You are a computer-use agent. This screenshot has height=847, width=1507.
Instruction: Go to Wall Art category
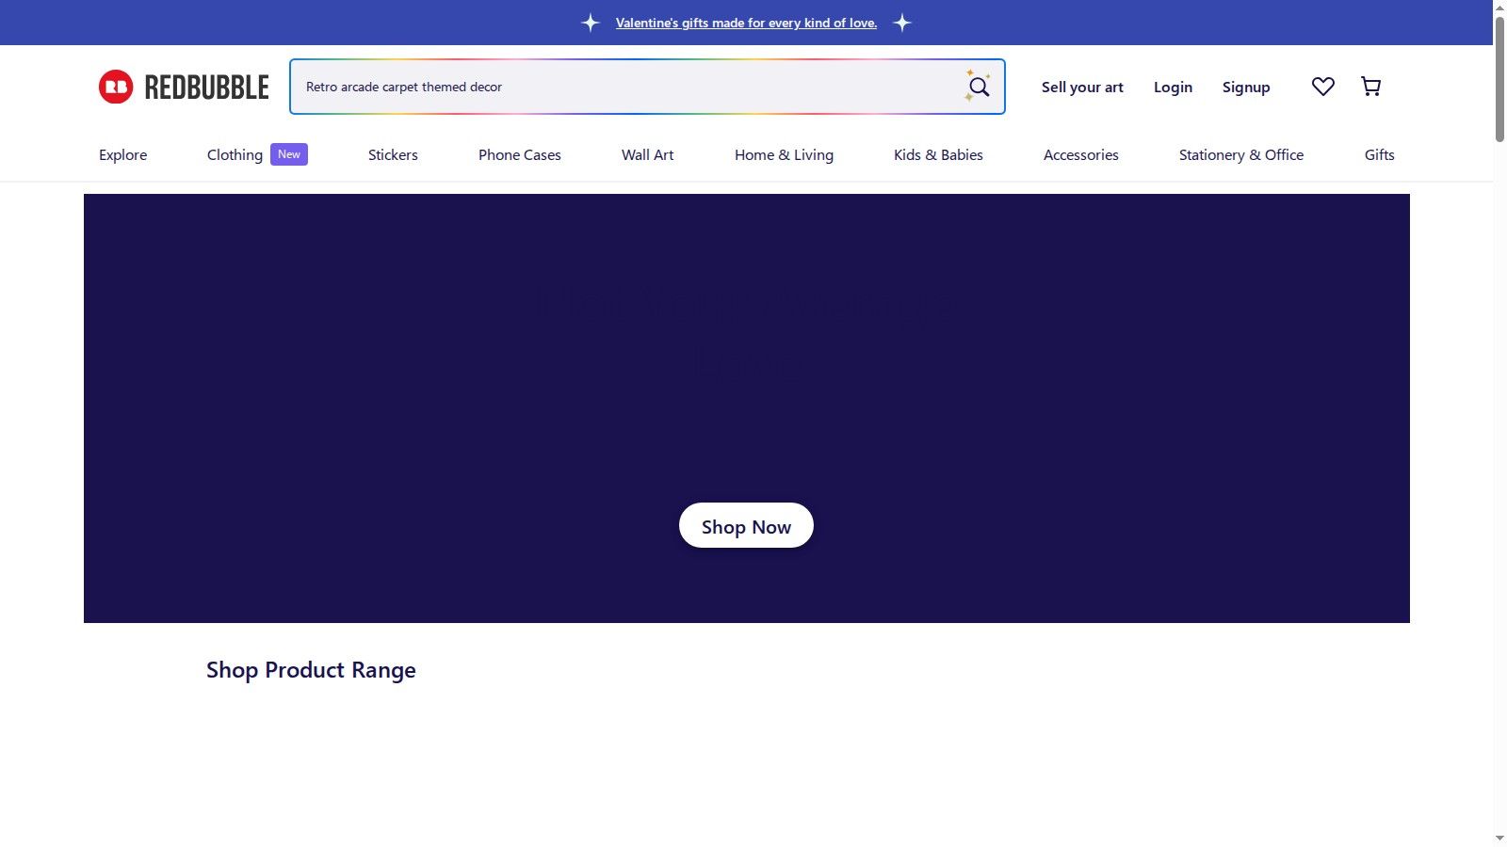coord(648,155)
